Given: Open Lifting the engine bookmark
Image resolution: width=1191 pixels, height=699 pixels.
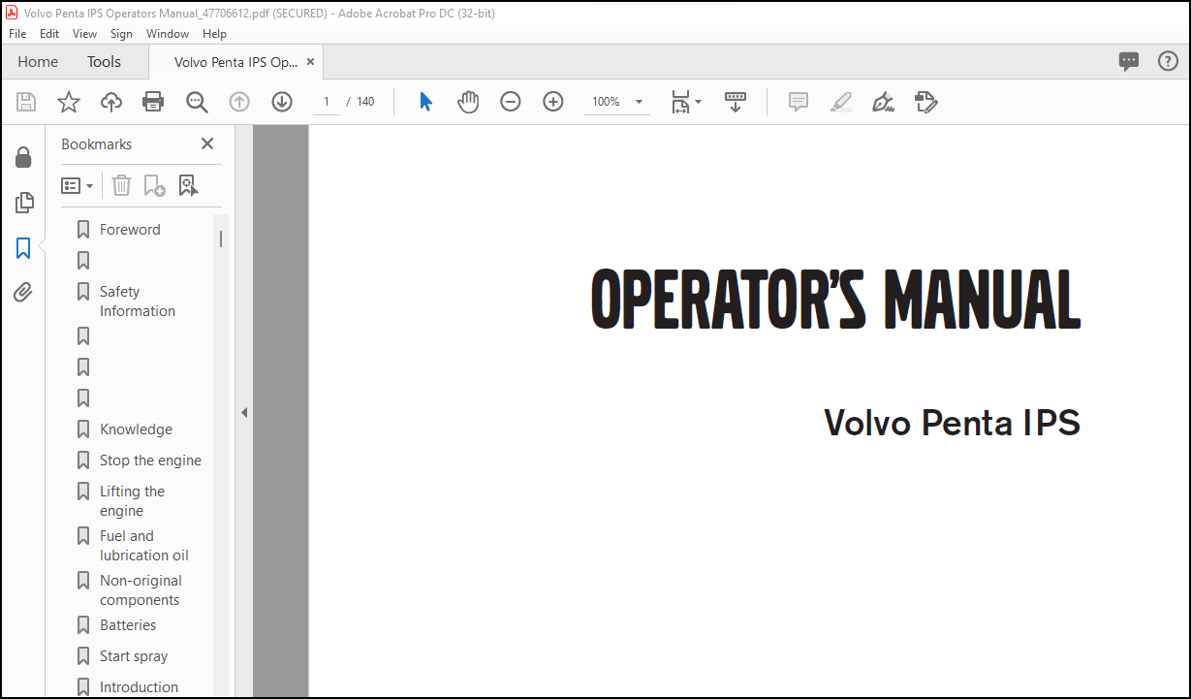Looking at the screenshot, I should pyautogui.click(x=132, y=501).
